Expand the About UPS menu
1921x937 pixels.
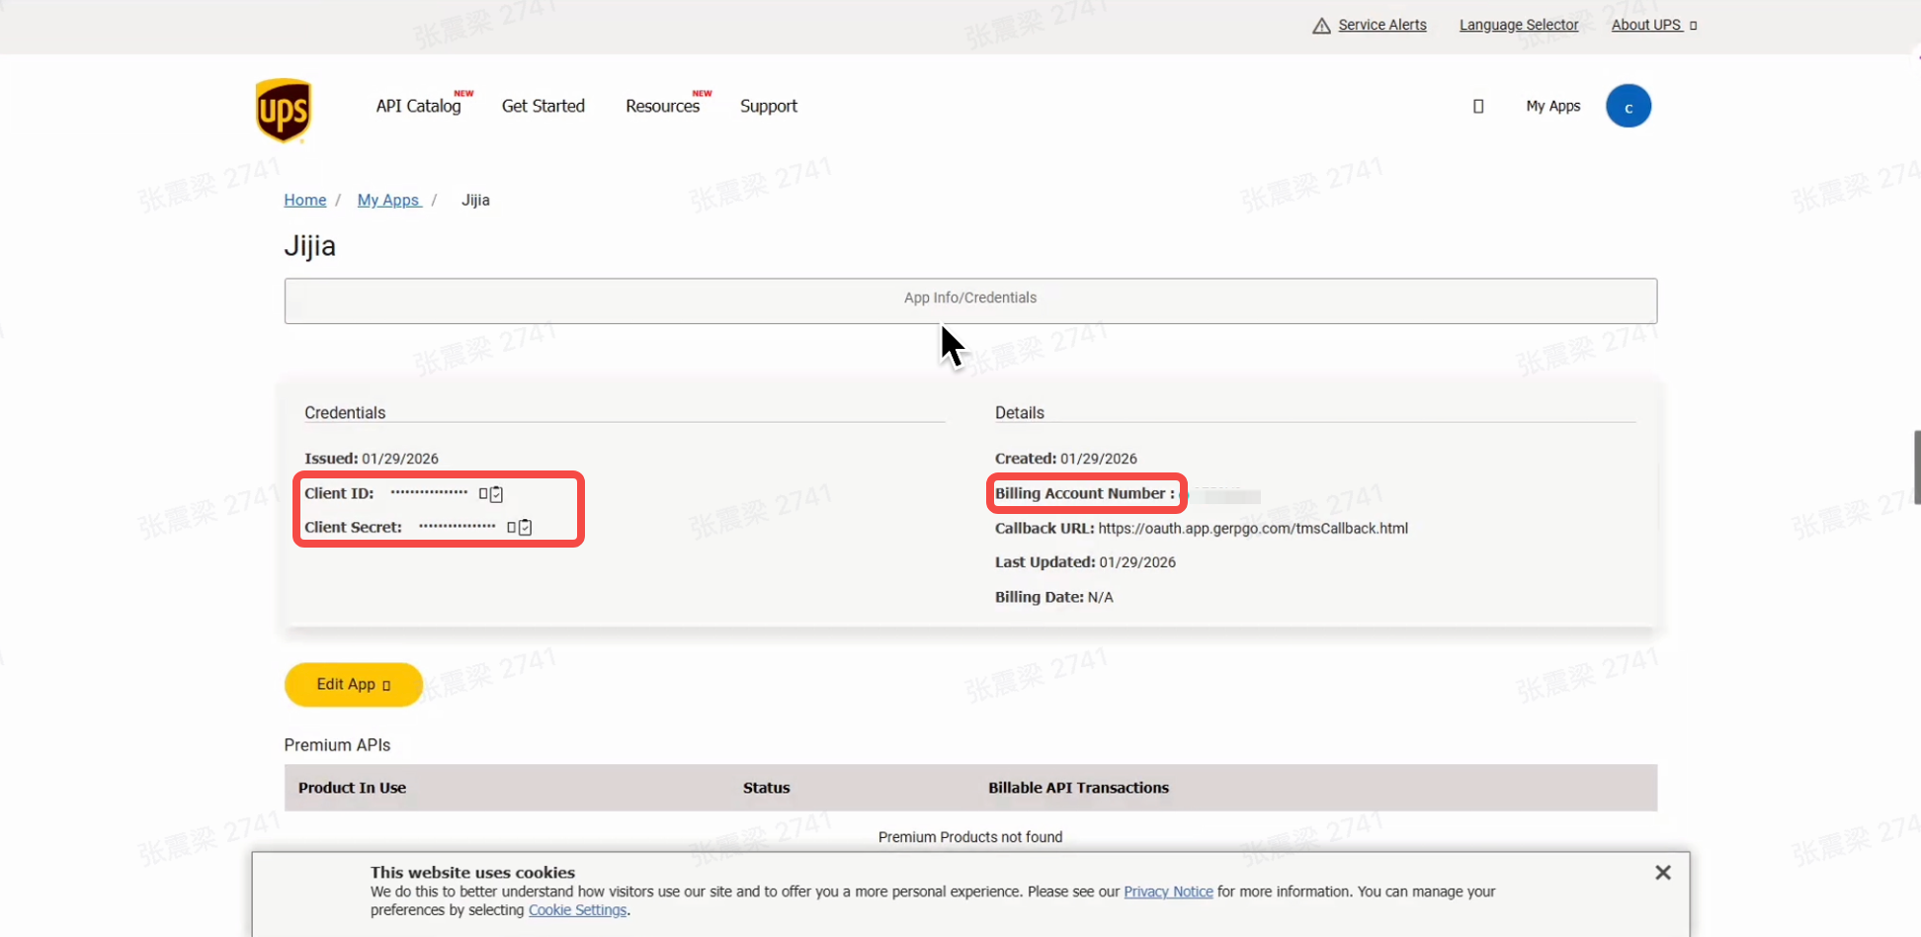(x=1654, y=25)
